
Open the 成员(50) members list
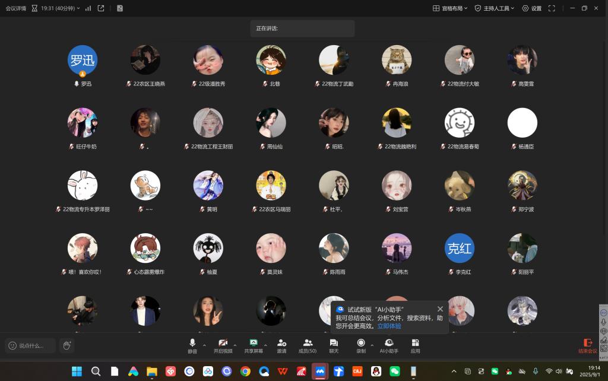click(x=308, y=345)
